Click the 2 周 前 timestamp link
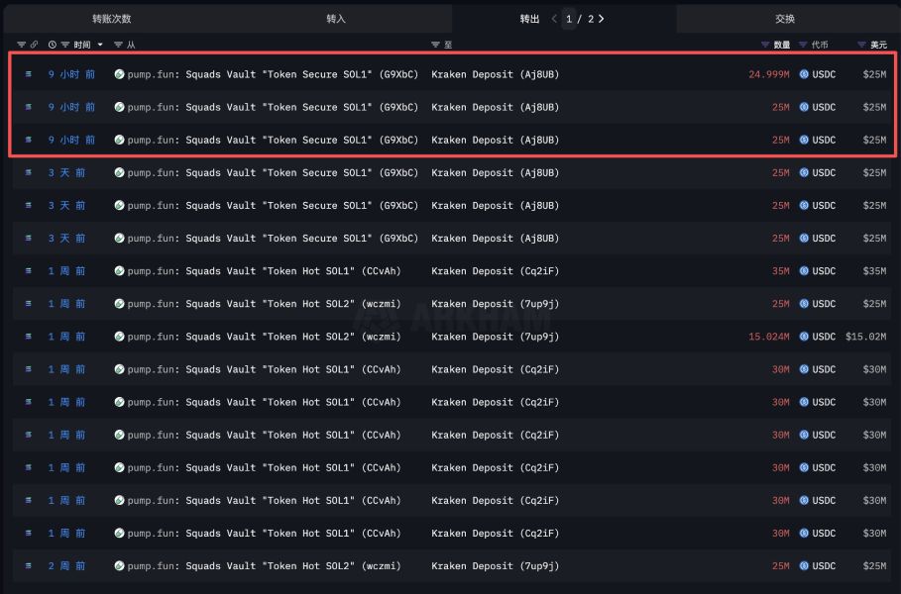The width and height of the screenshot is (901, 594). (66, 566)
